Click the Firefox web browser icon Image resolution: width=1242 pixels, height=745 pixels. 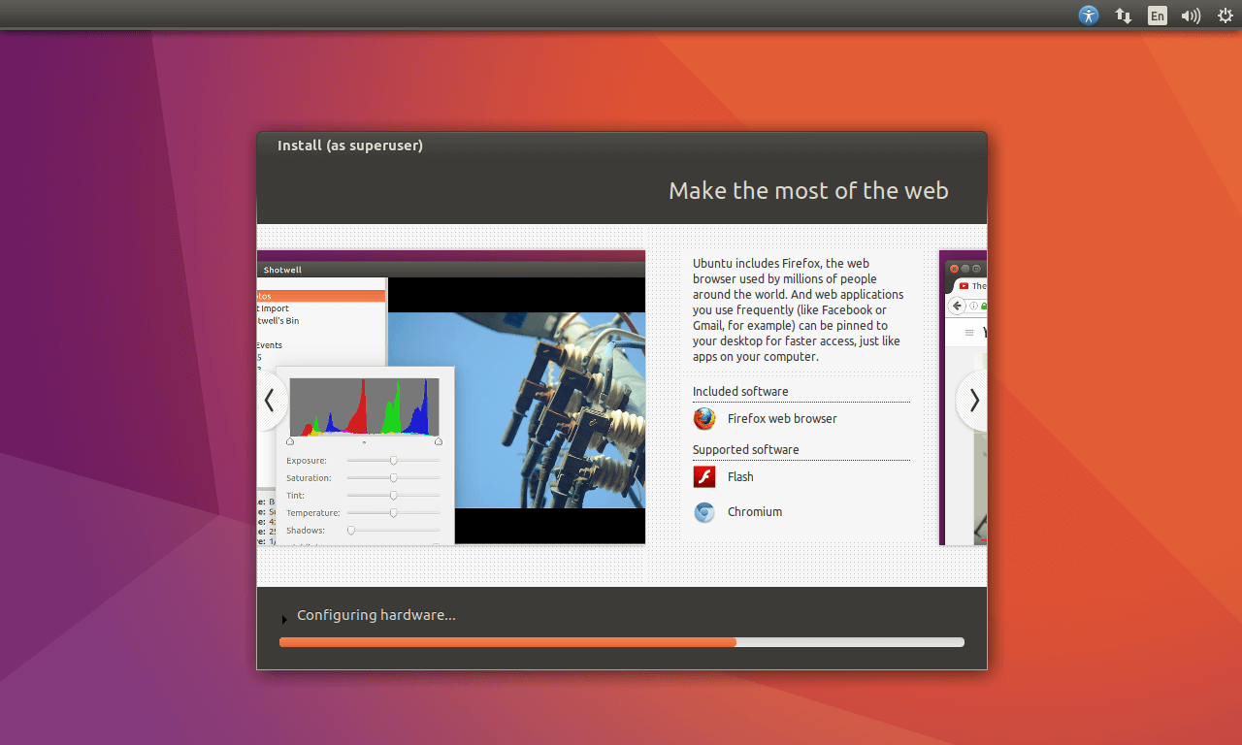(703, 418)
